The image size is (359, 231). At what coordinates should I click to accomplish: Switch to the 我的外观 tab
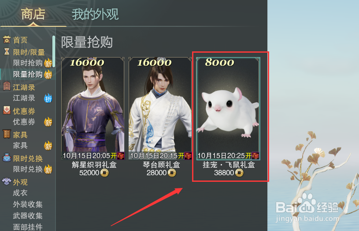(x=95, y=14)
